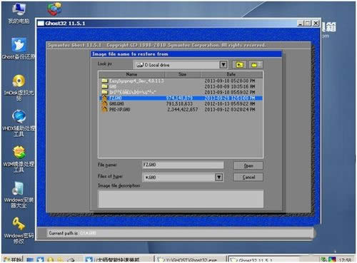Click the Current path status bar
Viewport: 357px width, 263px height.
click(x=180, y=233)
